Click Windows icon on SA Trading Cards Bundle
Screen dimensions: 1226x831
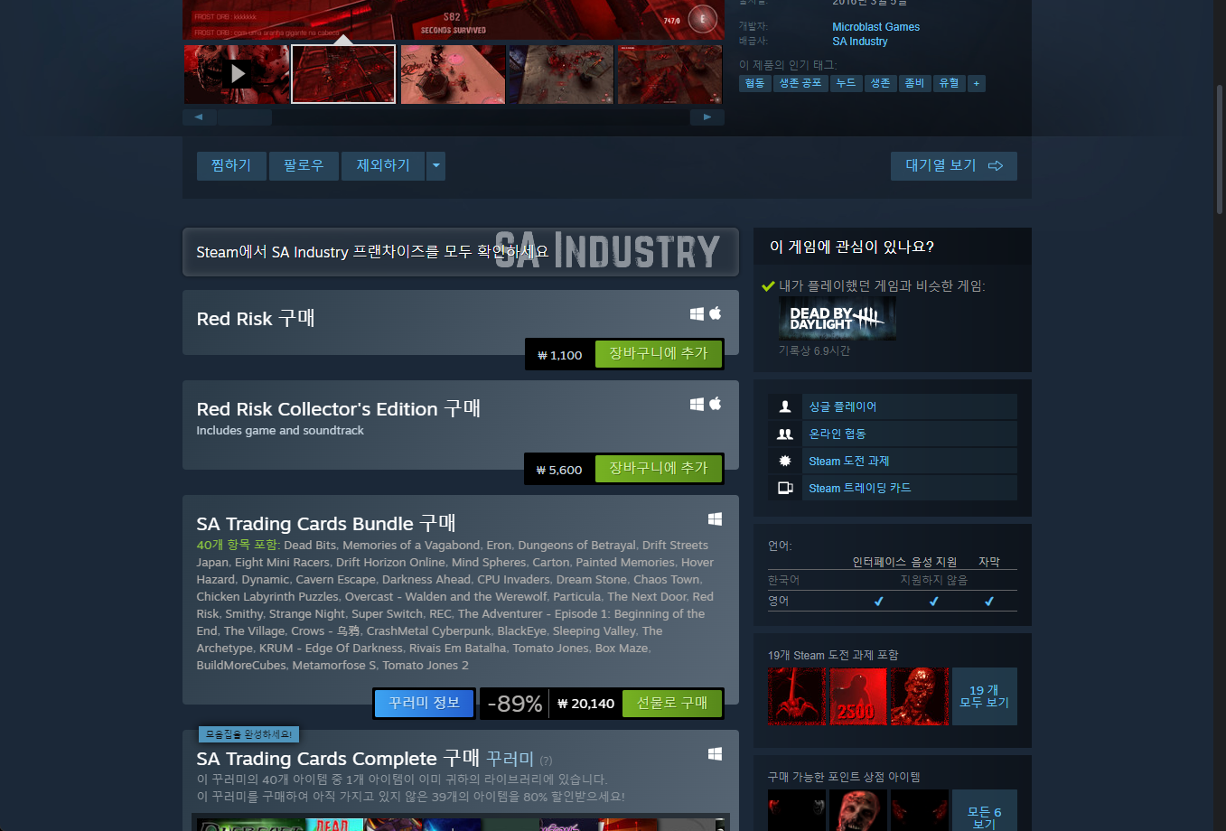(715, 518)
